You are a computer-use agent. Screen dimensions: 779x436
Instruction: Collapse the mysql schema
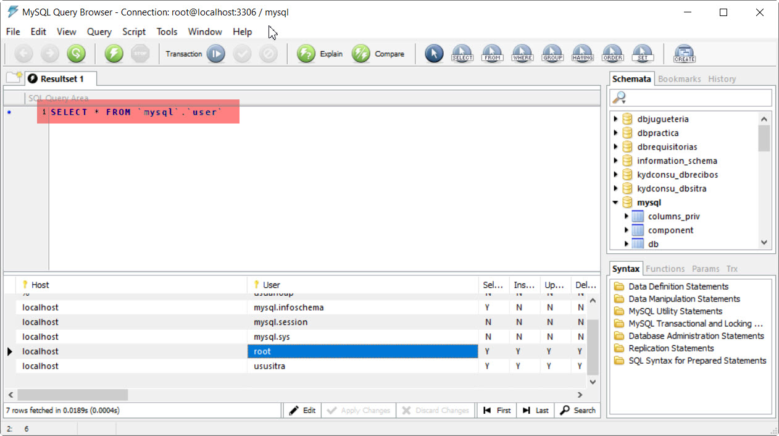pos(615,203)
